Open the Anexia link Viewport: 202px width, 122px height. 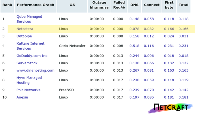pos(22,97)
